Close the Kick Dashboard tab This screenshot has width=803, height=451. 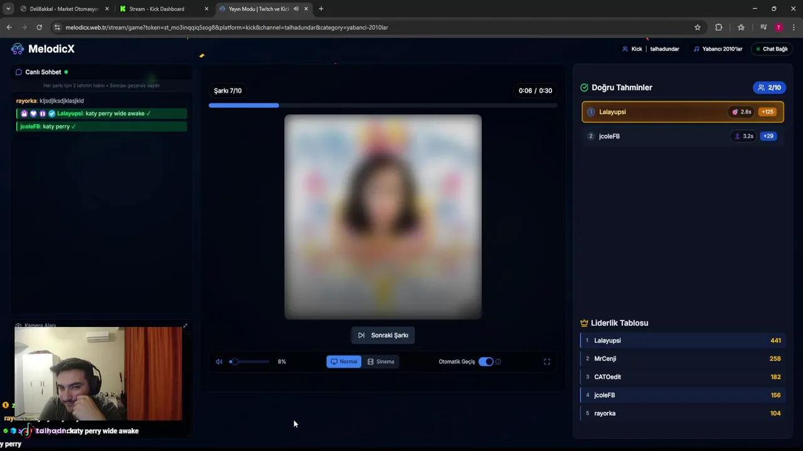(206, 9)
